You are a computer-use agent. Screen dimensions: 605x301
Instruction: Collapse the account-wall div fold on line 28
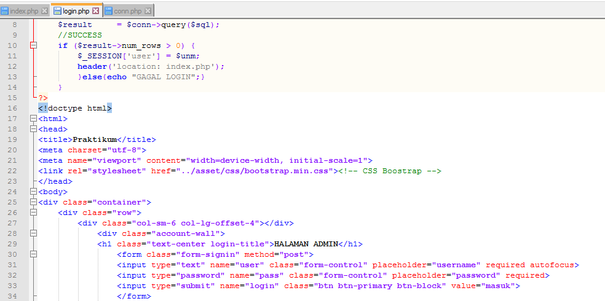pyautogui.click(x=34, y=233)
